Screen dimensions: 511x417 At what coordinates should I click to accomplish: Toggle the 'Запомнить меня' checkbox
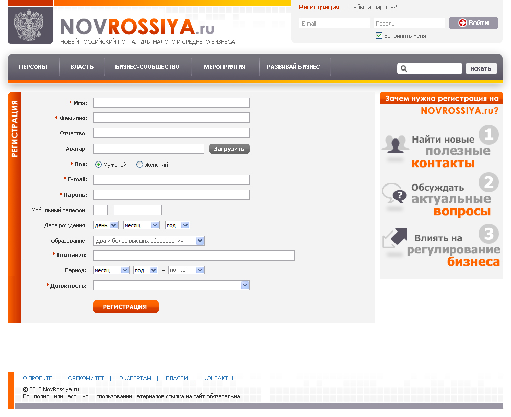click(x=379, y=36)
